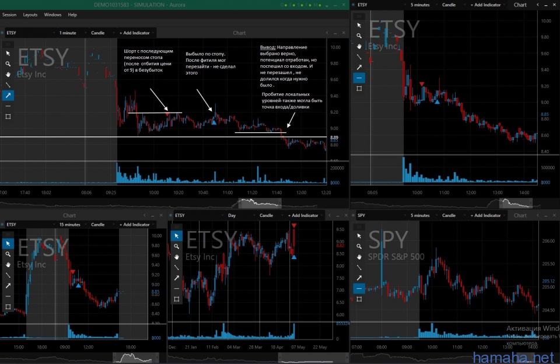Select the arrow drawing tool in SPY chart
This screenshot has width=560, height=364.
point(359,278)
